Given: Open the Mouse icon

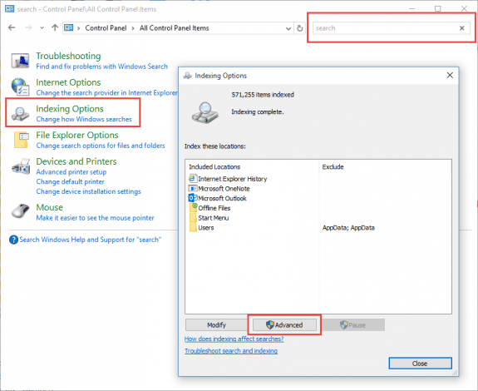Looking at the screenshot, I should (x=20, y=211).
